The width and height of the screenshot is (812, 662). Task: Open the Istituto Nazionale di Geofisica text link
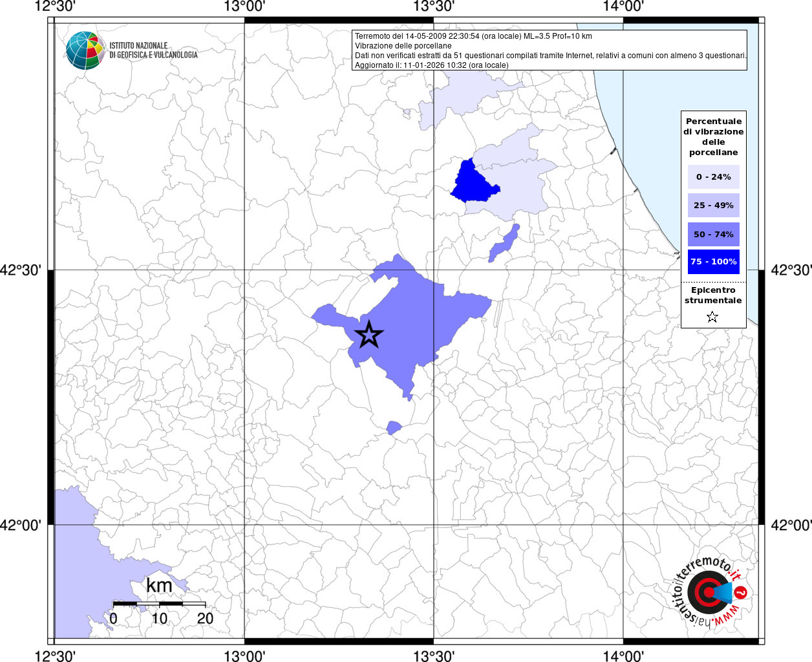[153, 50]
